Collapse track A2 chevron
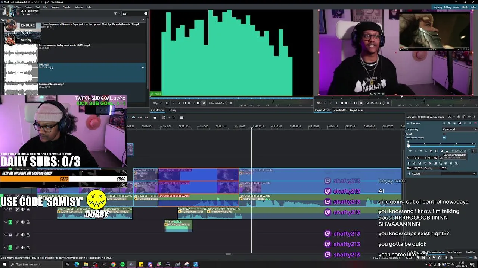This screenshot has width=478, height=268. click(6, 210)
